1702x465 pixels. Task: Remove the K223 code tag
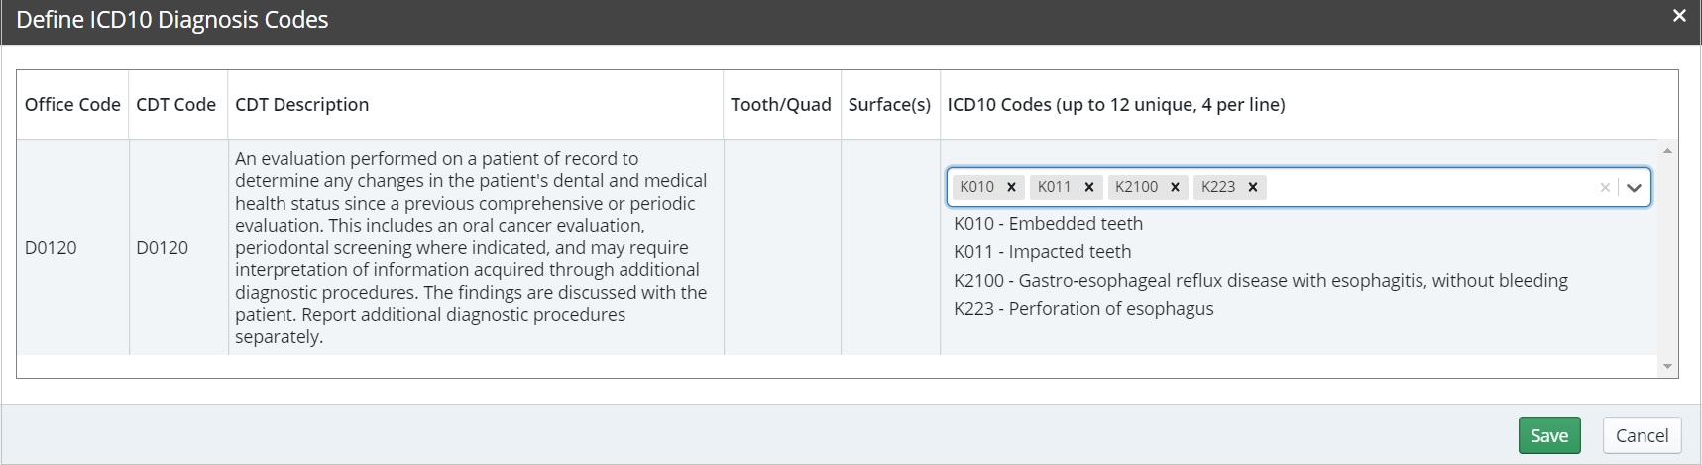pos(1252,187)
